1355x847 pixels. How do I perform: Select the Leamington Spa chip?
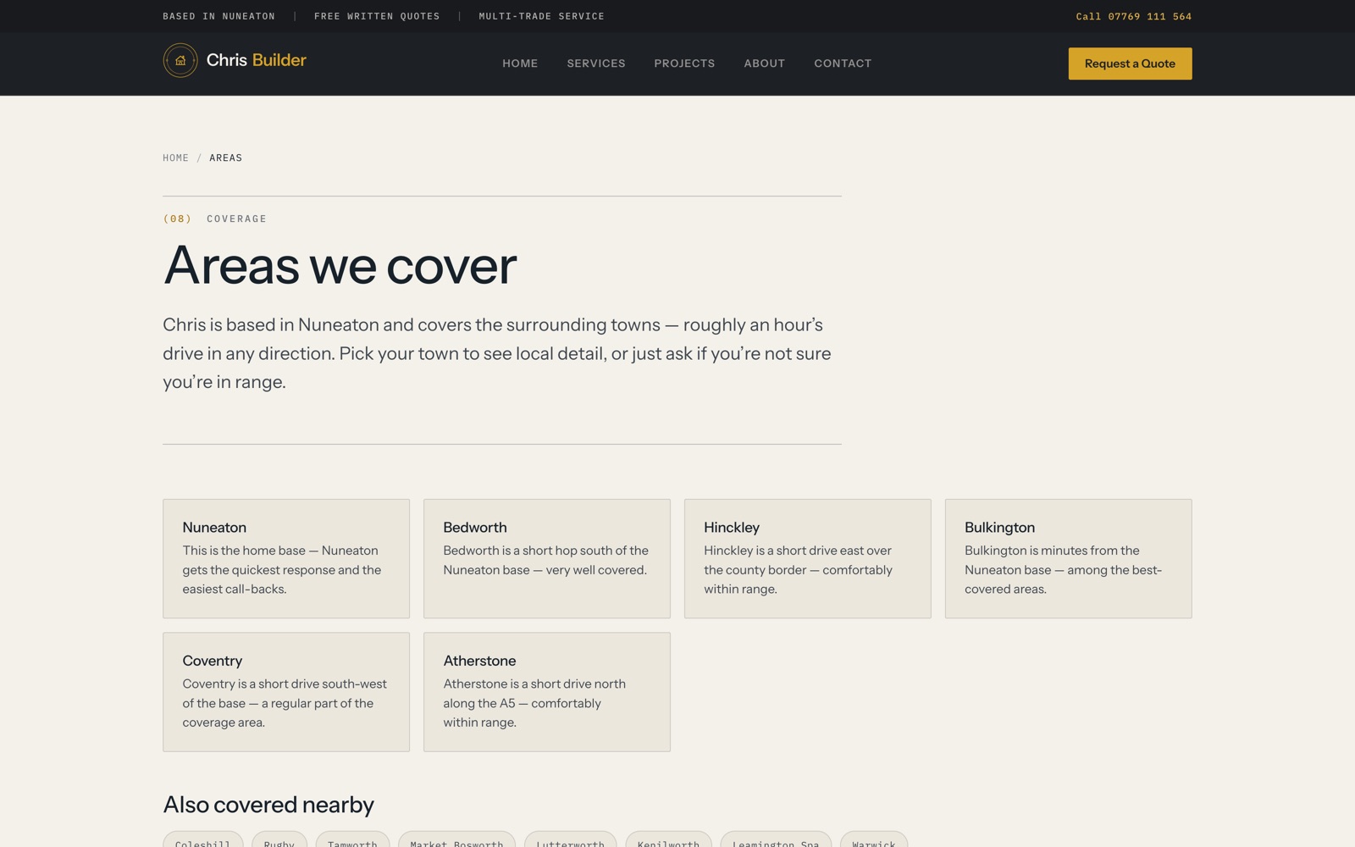pyautogui.click(x=776, y=840)
